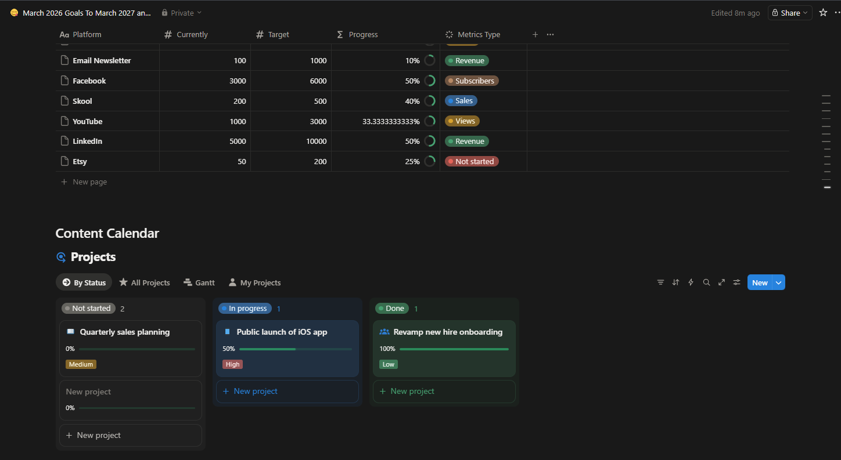This screenshot has width=841, height=460.
Task: Click the Projects heading target icon
Action: 61,257
